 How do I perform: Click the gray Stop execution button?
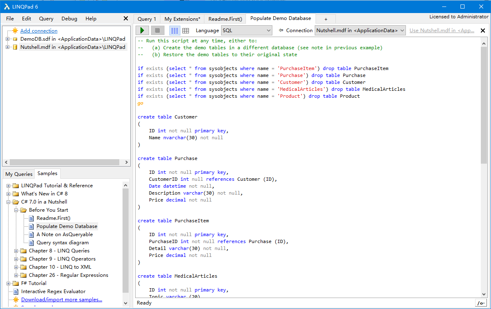[158, 31]
